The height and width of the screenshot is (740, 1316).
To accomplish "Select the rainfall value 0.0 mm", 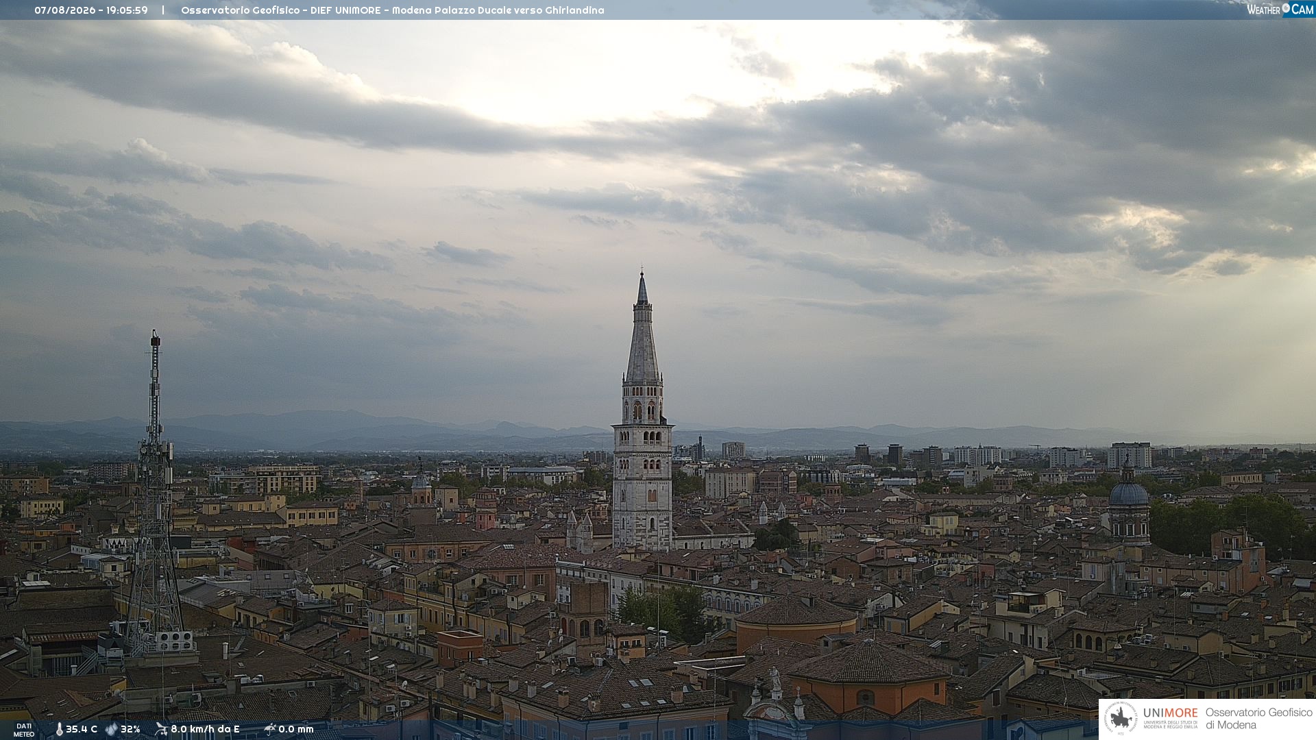I will click(296, 729).
